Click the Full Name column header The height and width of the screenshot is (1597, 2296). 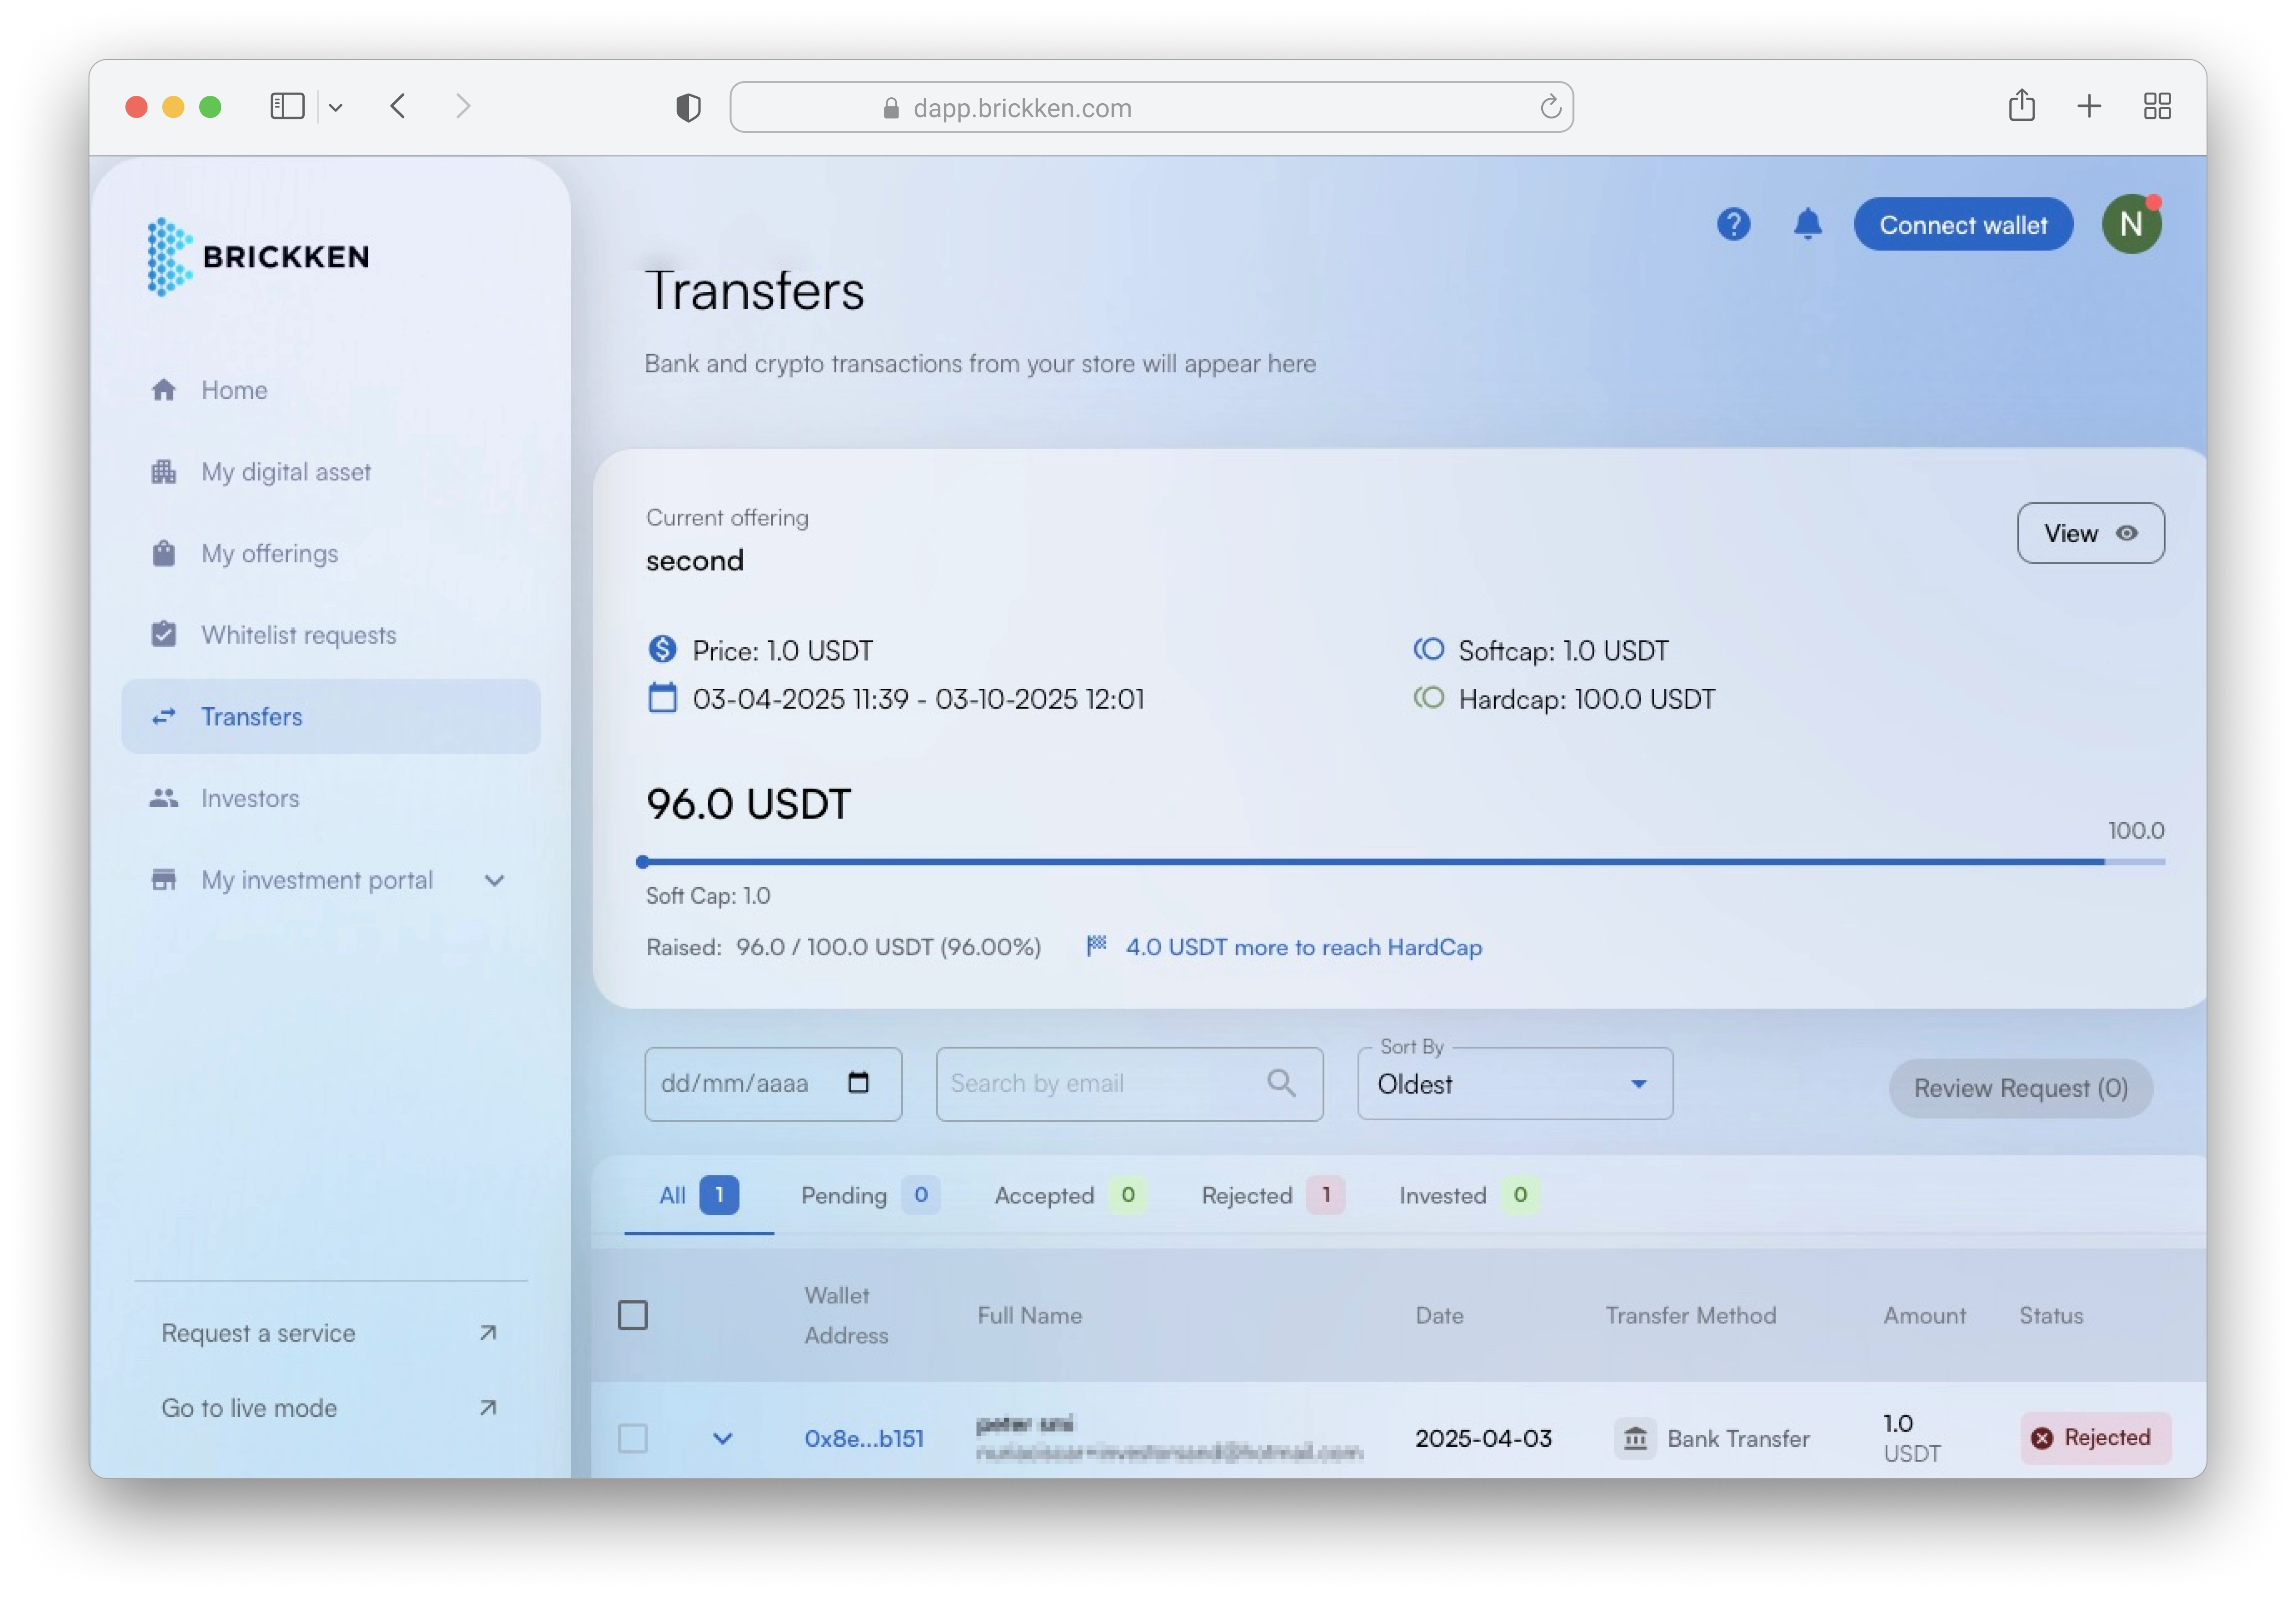(1029, 1316)
